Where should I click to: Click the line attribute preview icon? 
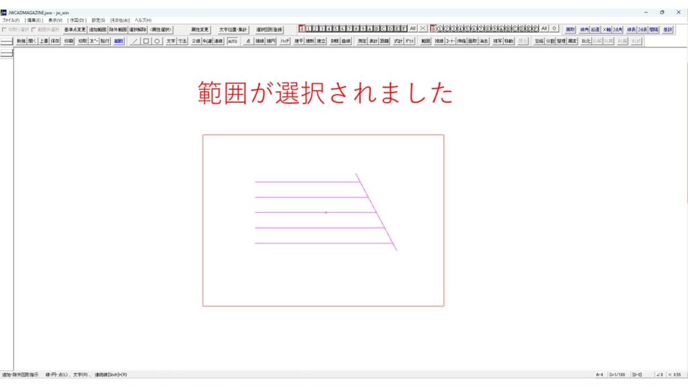7,42
